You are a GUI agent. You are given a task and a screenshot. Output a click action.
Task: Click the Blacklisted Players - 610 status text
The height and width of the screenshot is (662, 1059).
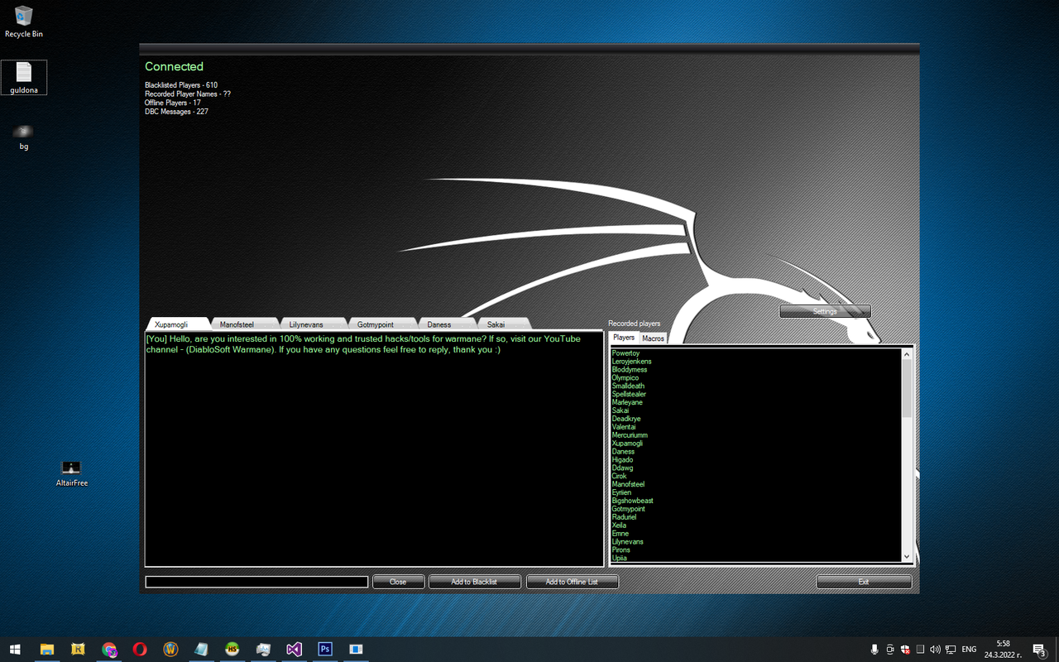pyautogui.click(x=181, y=85)
